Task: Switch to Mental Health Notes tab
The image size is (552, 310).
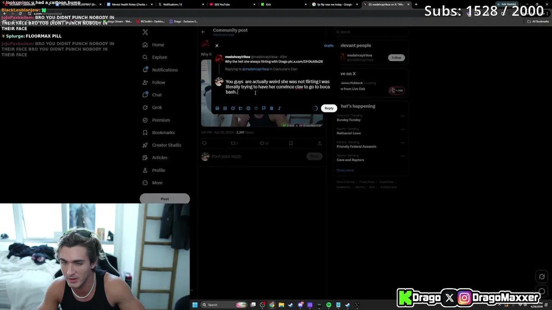Action: click(129, 4)
